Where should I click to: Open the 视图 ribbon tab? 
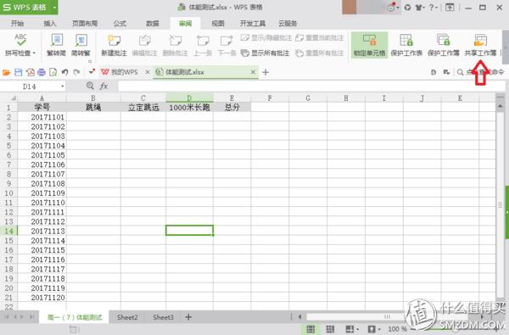pos(218,24)
